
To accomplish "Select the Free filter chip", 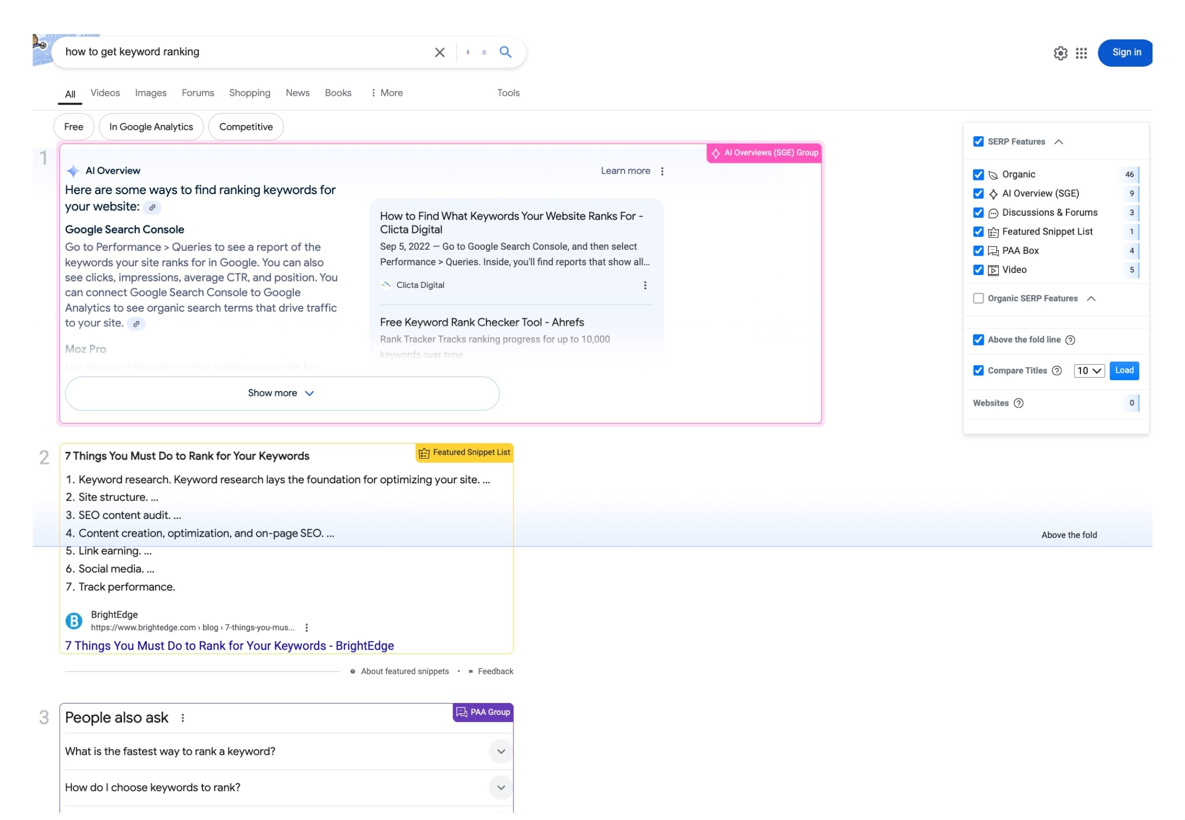I will [x=74, y=127].
